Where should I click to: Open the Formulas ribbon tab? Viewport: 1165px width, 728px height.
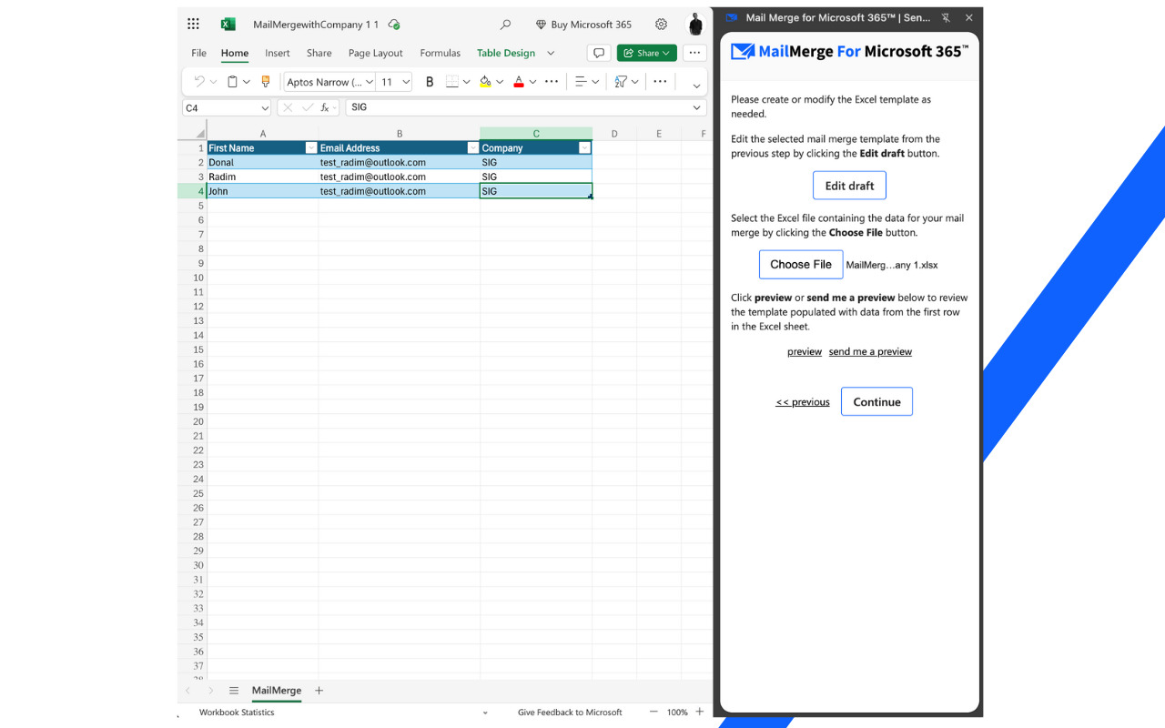point(440,53)
